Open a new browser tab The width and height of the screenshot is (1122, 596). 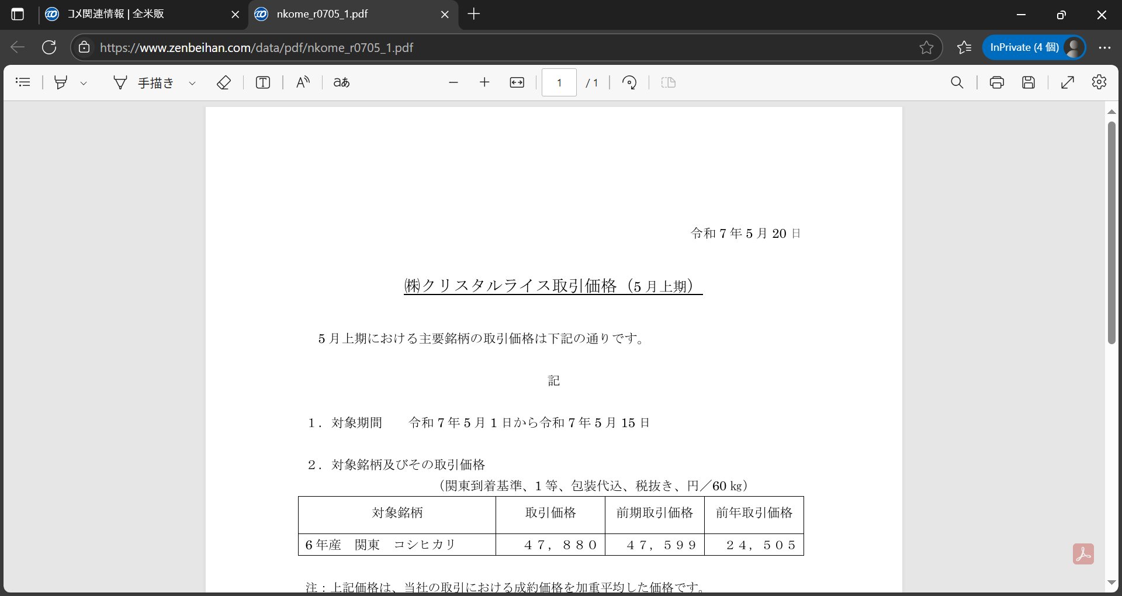point(474,14)
